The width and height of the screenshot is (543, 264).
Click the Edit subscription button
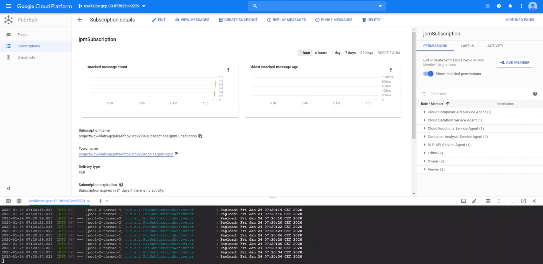pos(159,20)
